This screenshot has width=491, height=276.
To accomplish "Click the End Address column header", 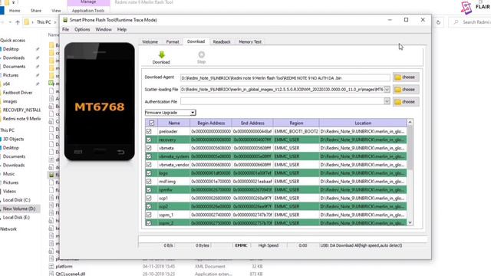I will pyautogui.click(x=252, y=123).
